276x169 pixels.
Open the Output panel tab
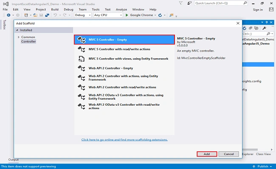point(14,160)
